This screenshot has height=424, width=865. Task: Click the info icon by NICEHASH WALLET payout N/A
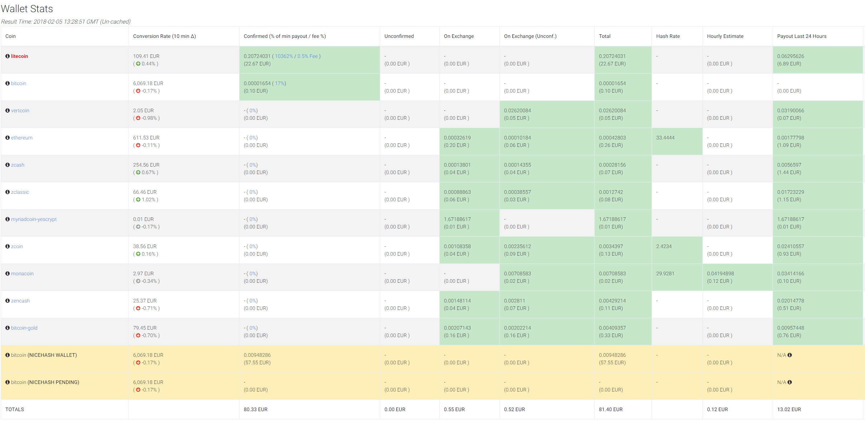[789, 355]
